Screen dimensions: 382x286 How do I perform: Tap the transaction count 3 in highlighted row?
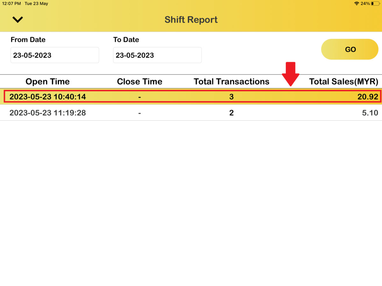[x=231, y=97]
